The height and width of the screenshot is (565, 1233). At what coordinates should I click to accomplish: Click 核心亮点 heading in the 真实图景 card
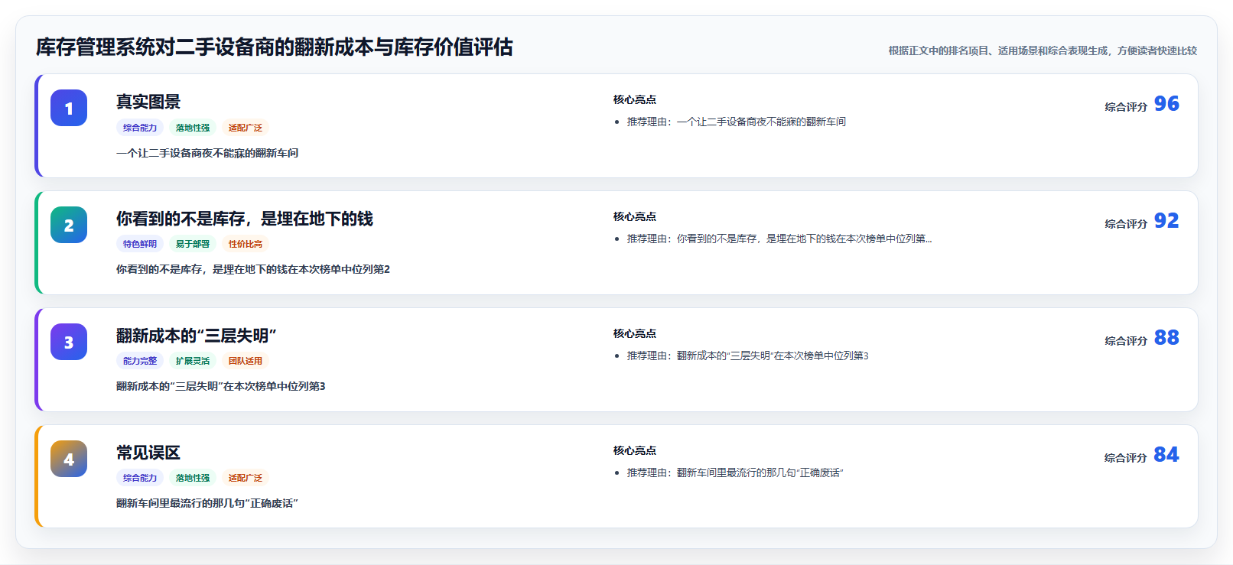click(635, 99)
